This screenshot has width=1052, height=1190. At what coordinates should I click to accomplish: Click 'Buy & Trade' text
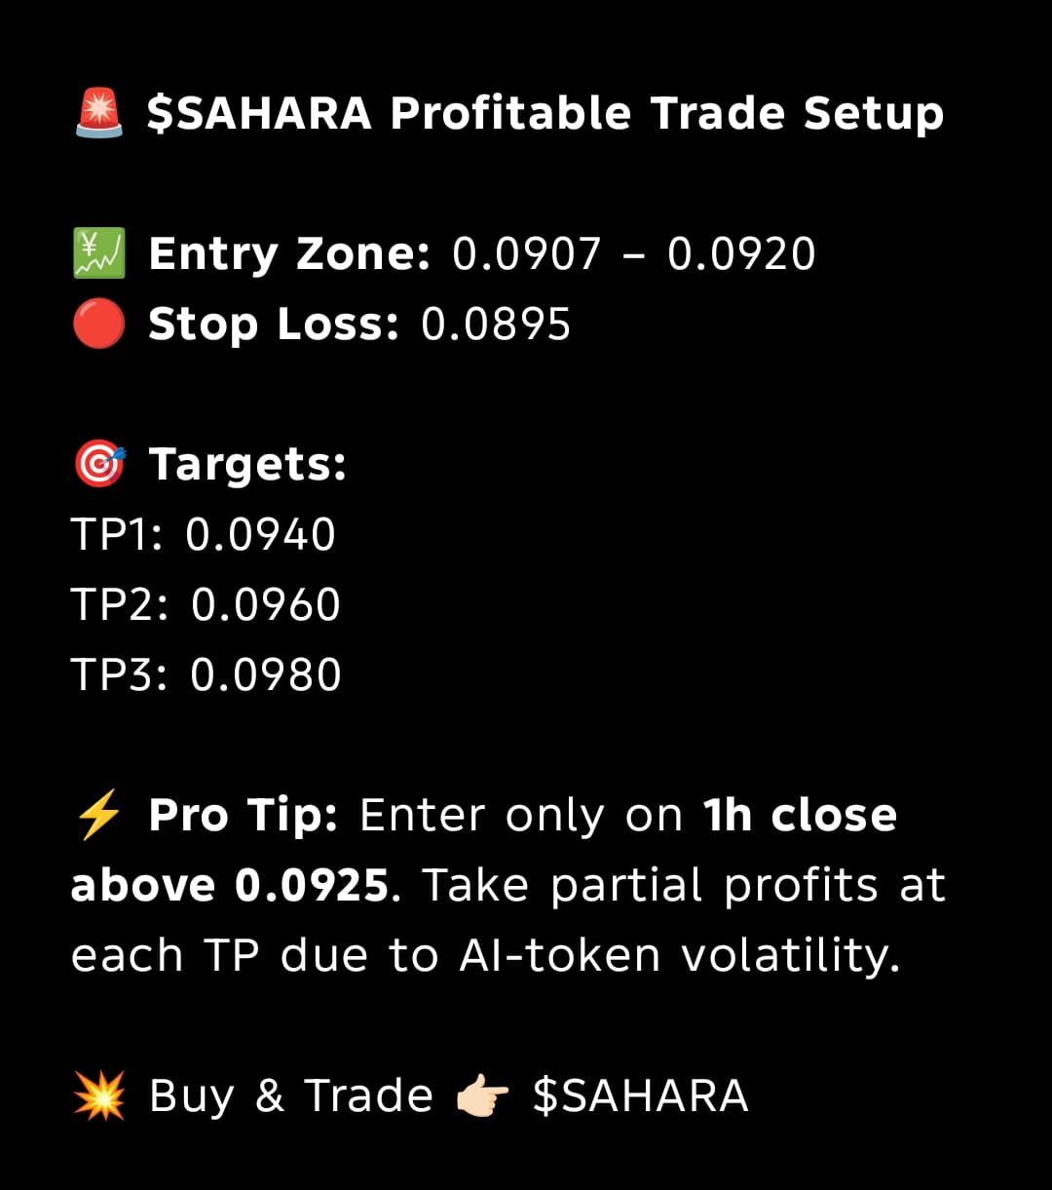click(291, 1096)
